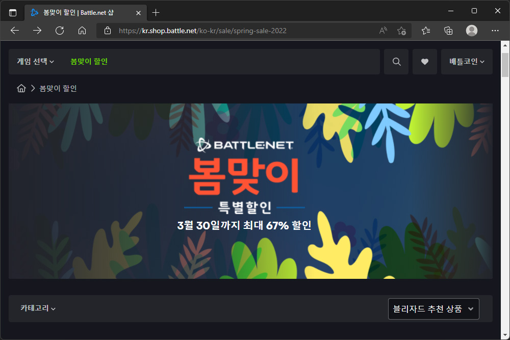Close the Battle.net shop tab
The height and width of the screenshot is (340, 510).
(x=138, y=13)
